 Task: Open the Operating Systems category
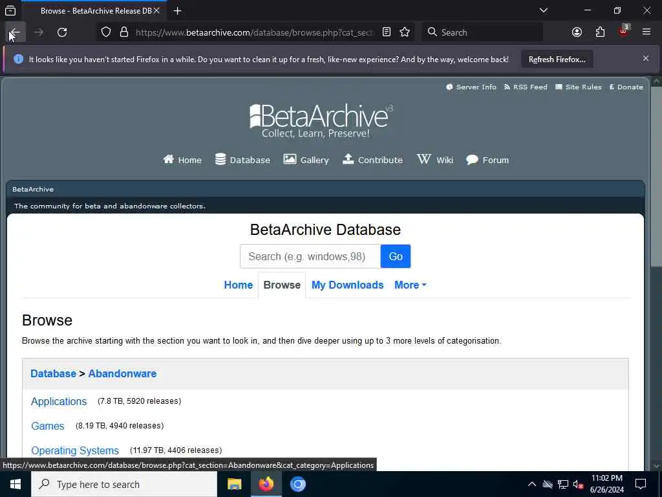tap(75, 450)
